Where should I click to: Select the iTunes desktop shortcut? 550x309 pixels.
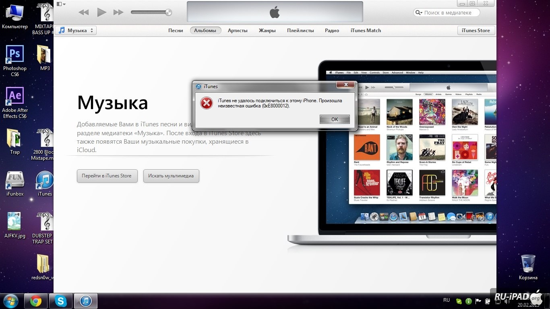point(45,183)
